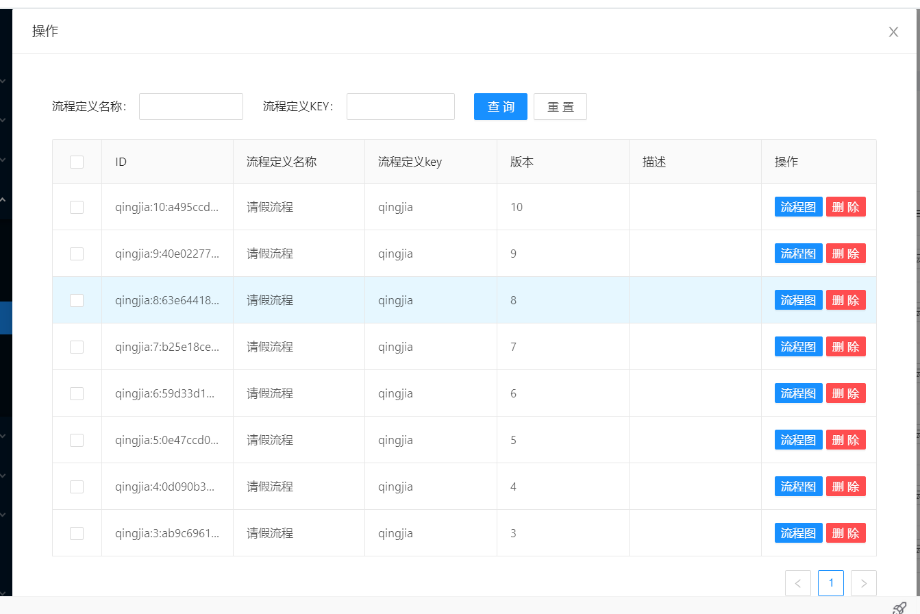Click the 版本 column header
Image resolution: width=920 pixels, height=614 pixels.
click(563, 162)
